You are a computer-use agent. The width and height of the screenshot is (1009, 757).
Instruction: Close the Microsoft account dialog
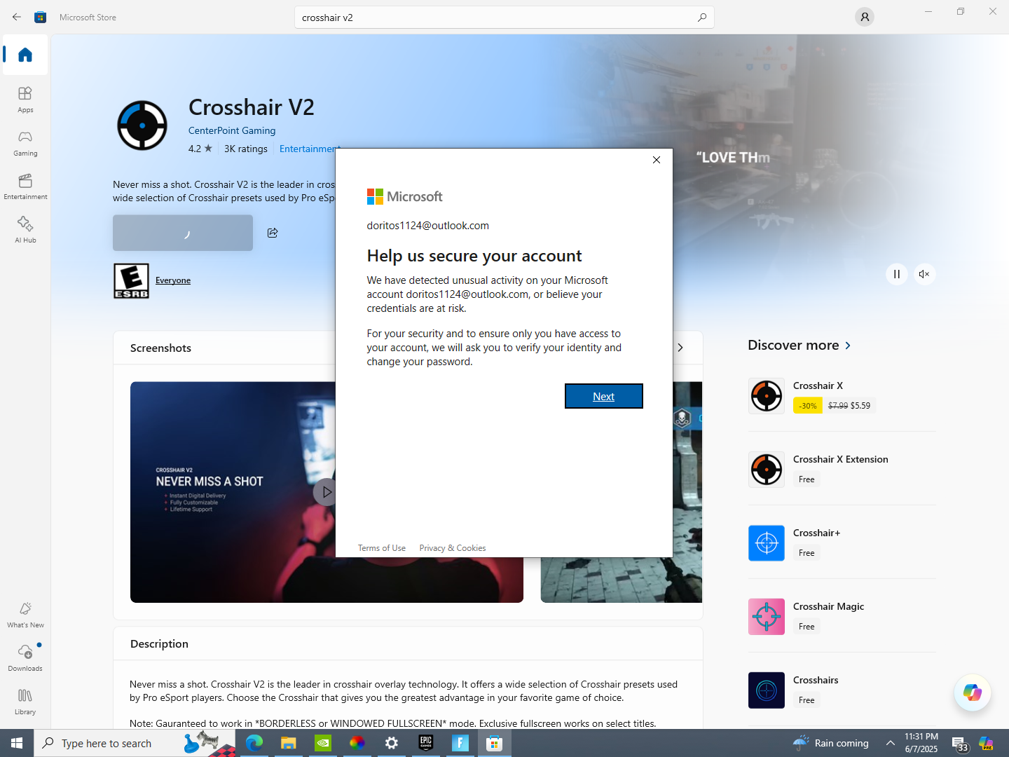(657, 160)
